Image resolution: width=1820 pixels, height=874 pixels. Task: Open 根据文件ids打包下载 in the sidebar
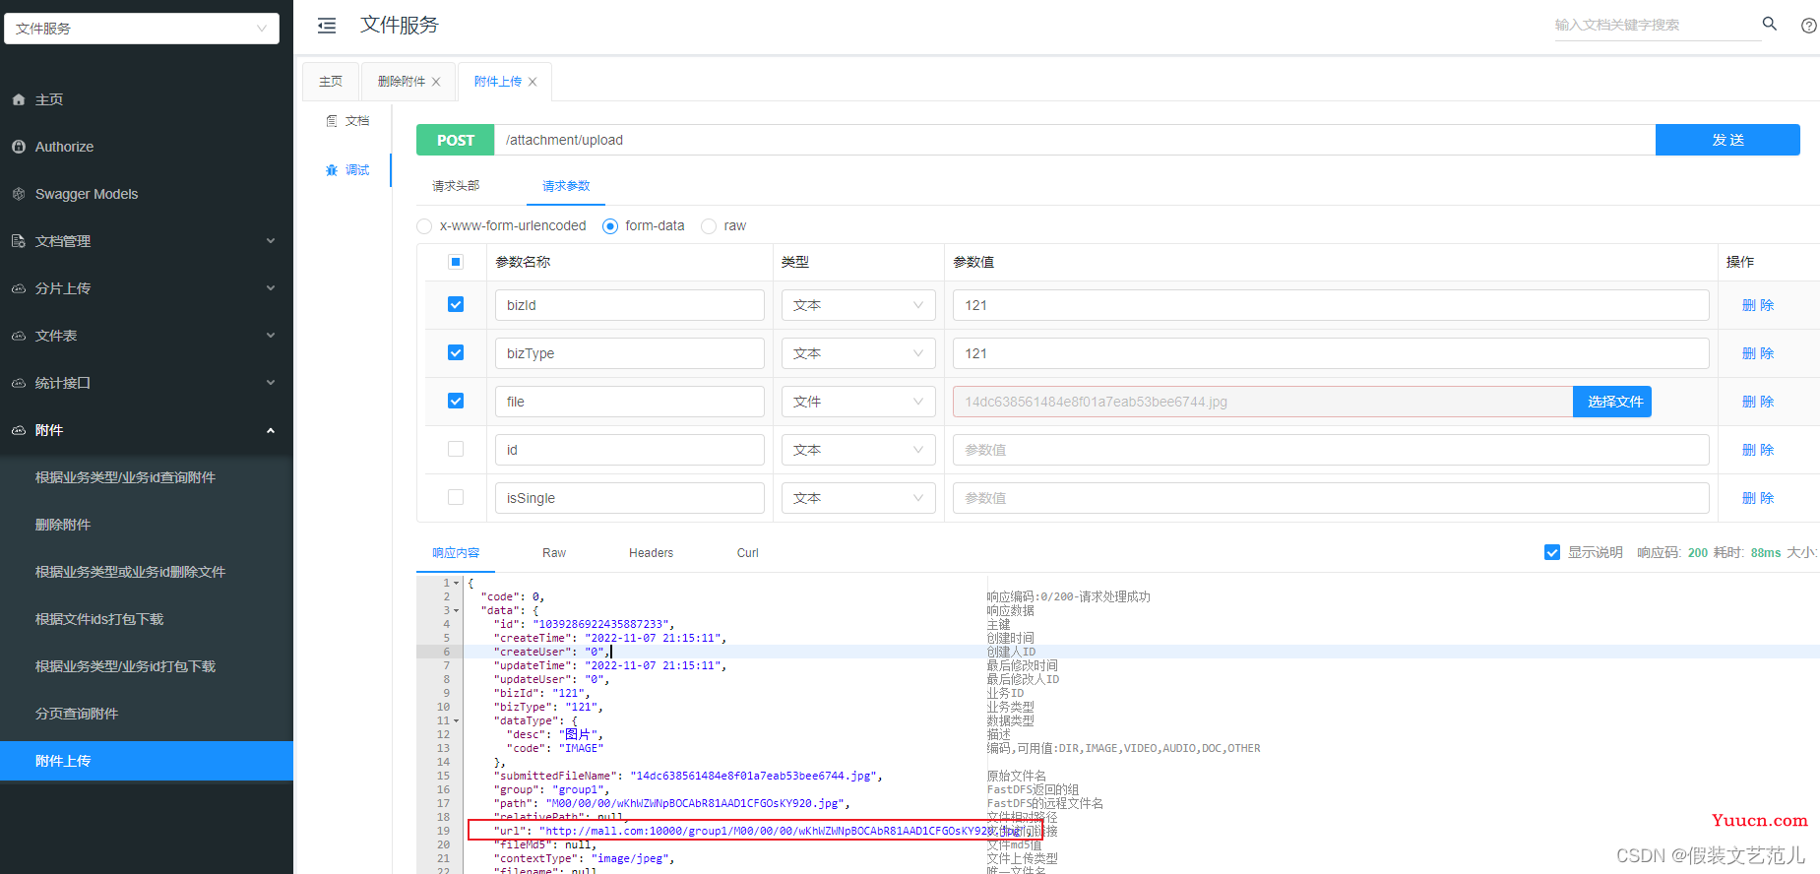[147, 619]
